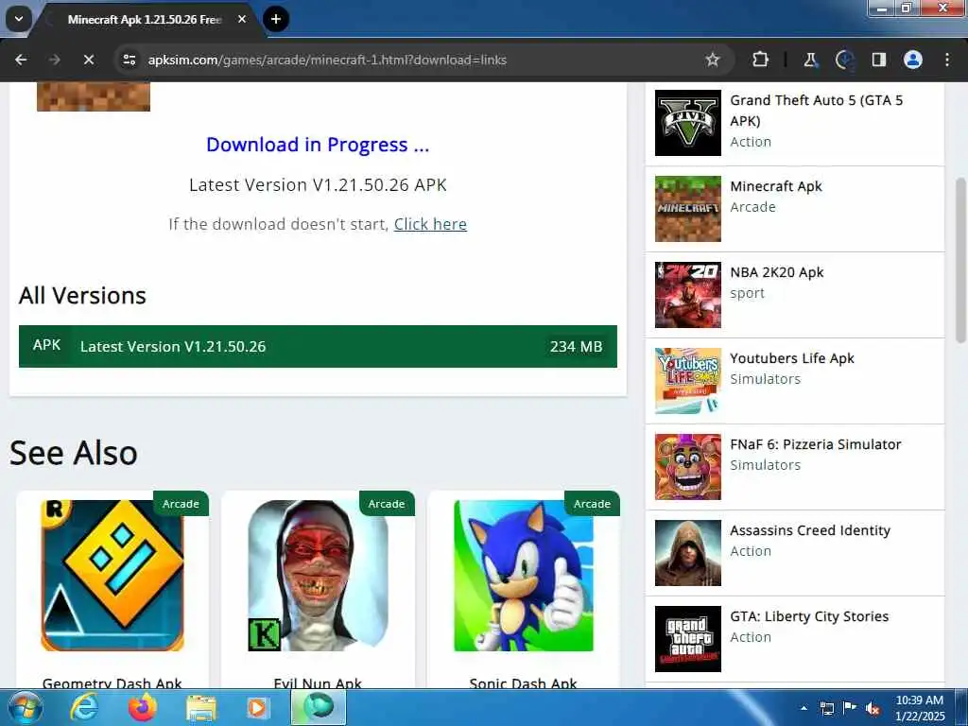Image resolution: width=968 pixels, height=726 pixels.
Task: Click the 'Click here' download link
Action: click(430, 224)
